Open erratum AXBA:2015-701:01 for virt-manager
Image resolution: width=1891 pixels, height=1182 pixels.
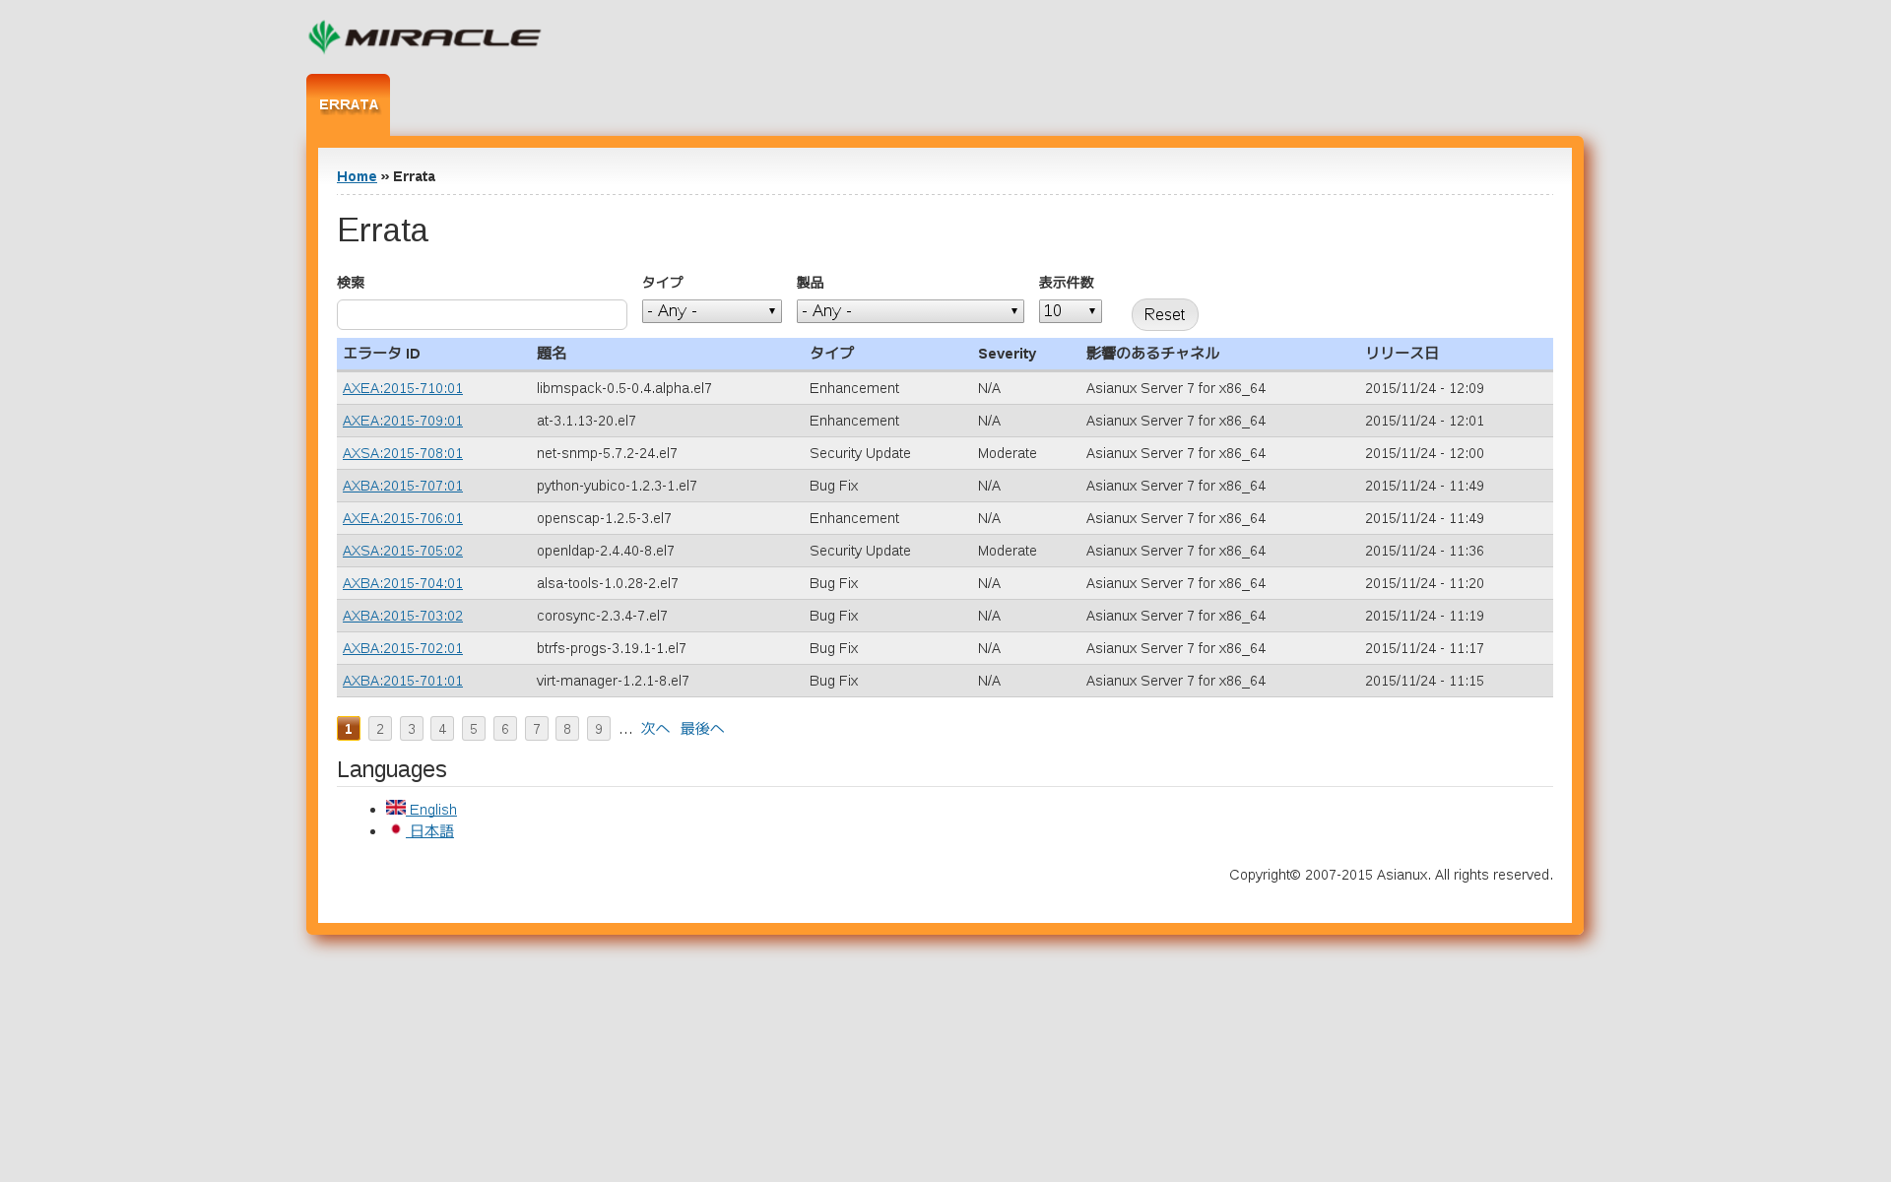(403, 681)
